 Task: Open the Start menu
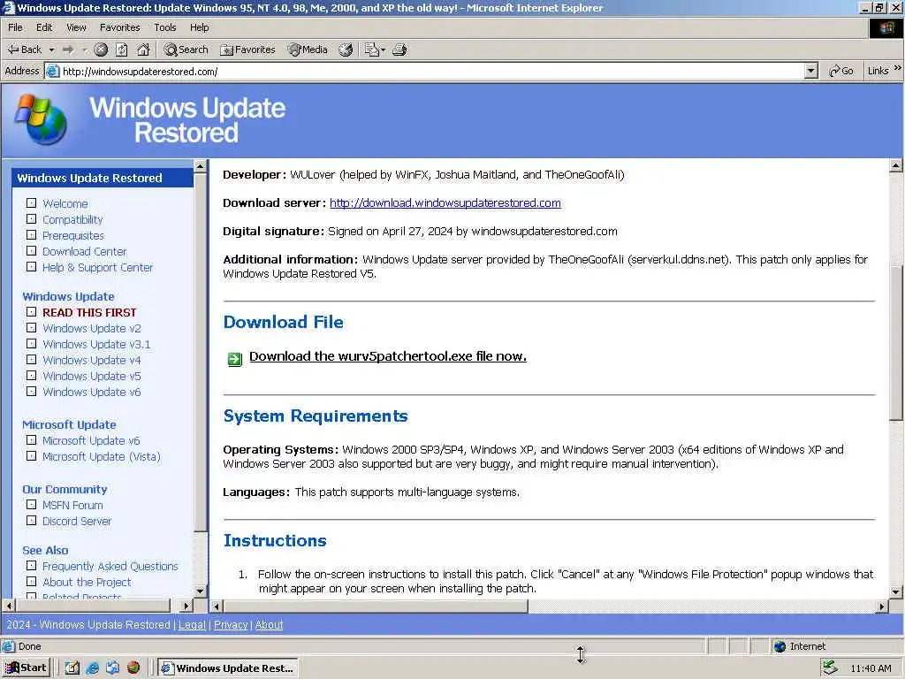[26, 668]
